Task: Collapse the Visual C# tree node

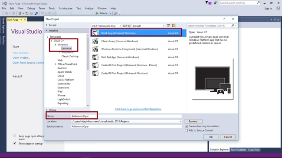Action: 52,41
